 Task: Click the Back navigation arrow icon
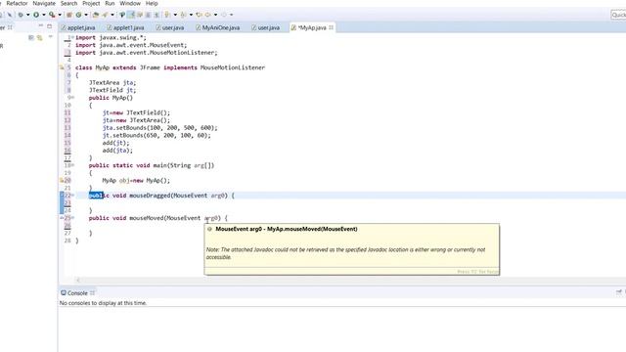(207, 15)
